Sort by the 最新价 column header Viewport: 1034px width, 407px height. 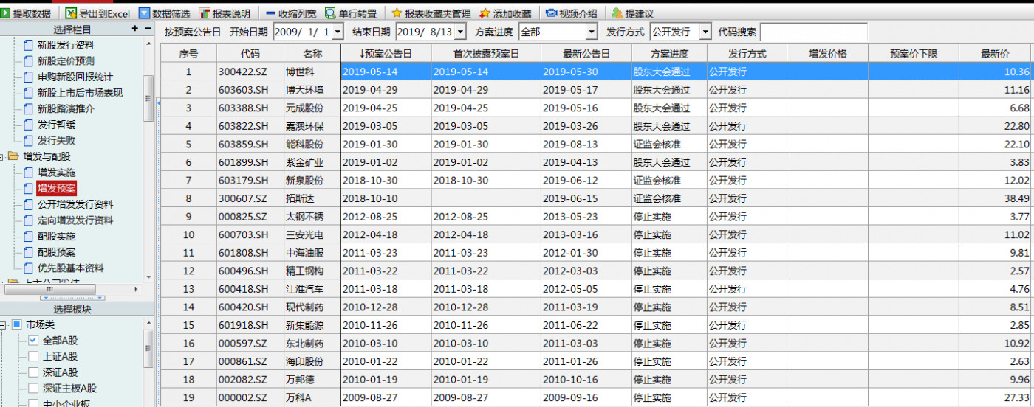click(x=994, y=54)
